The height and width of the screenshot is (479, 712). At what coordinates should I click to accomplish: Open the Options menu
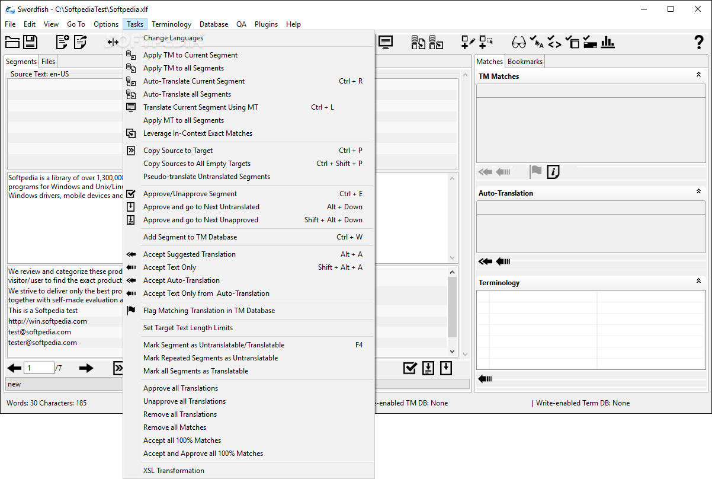click(x=106, y=24)
